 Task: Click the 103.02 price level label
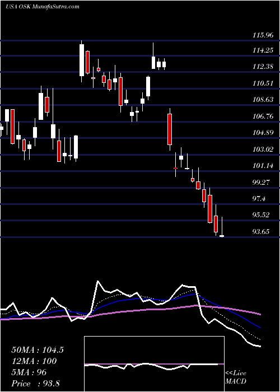click(263, 150)
